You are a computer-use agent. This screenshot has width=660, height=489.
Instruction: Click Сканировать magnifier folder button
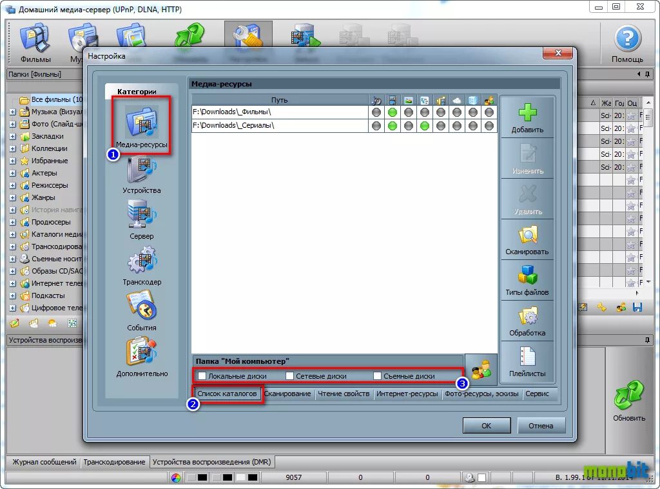click(527, 240)
